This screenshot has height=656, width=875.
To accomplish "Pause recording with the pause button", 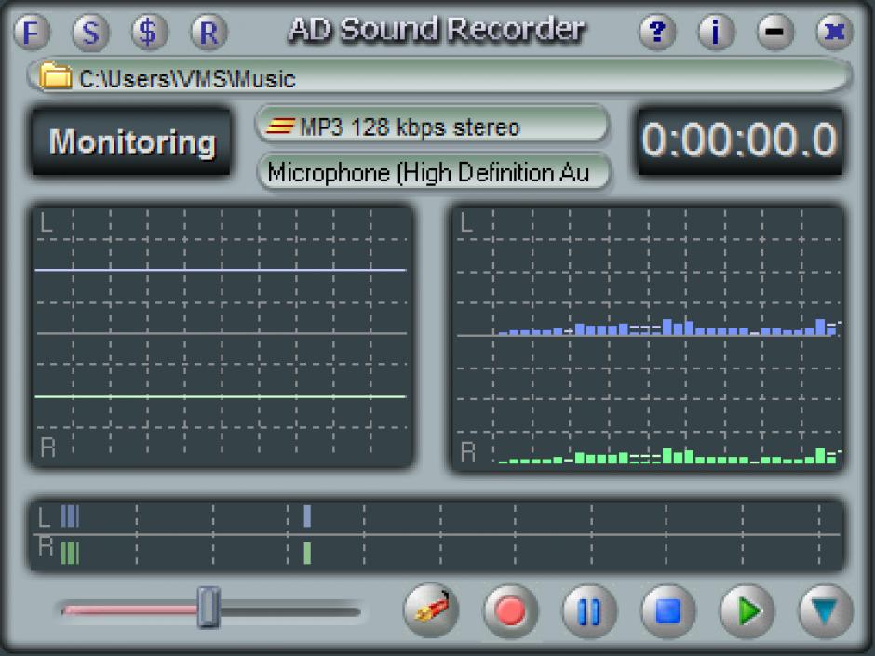I will tap(589, 610).
